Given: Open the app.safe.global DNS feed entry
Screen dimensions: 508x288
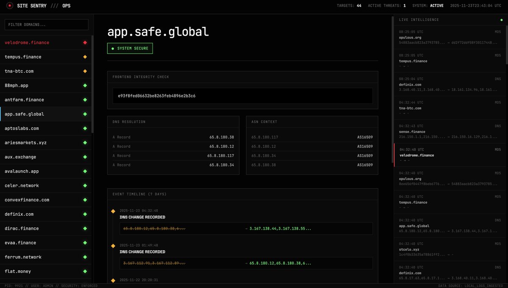Looking at the screenshot, I should pyautogui.click(x=450, y=226).
